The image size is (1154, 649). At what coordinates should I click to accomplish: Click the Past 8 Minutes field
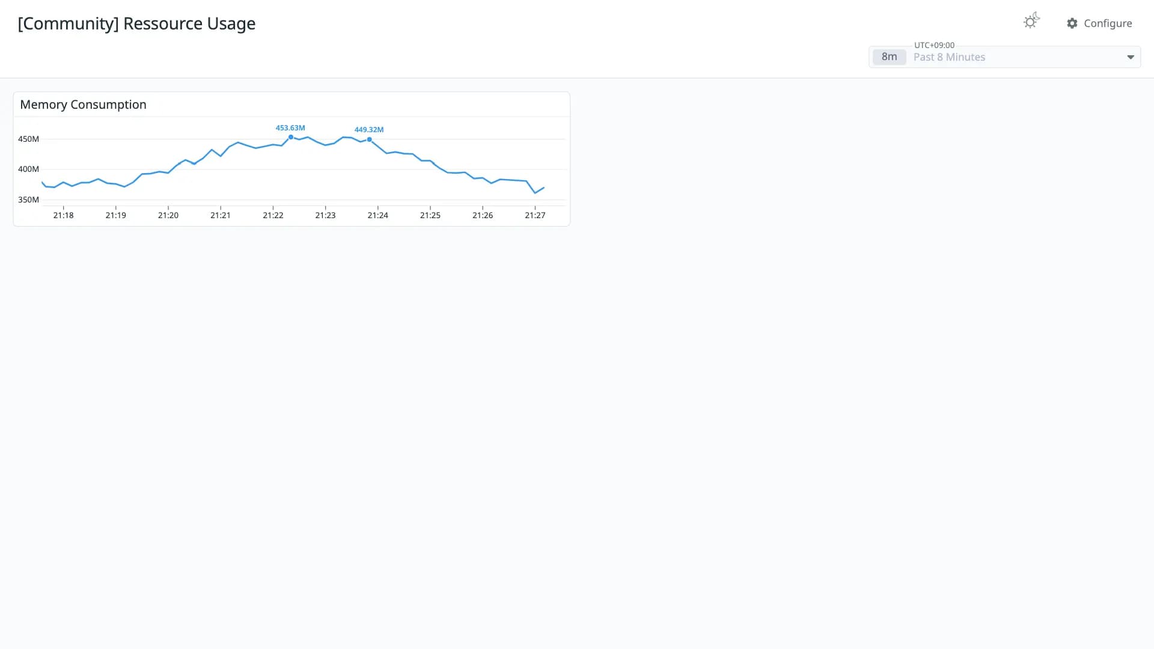coord(1004,57)
